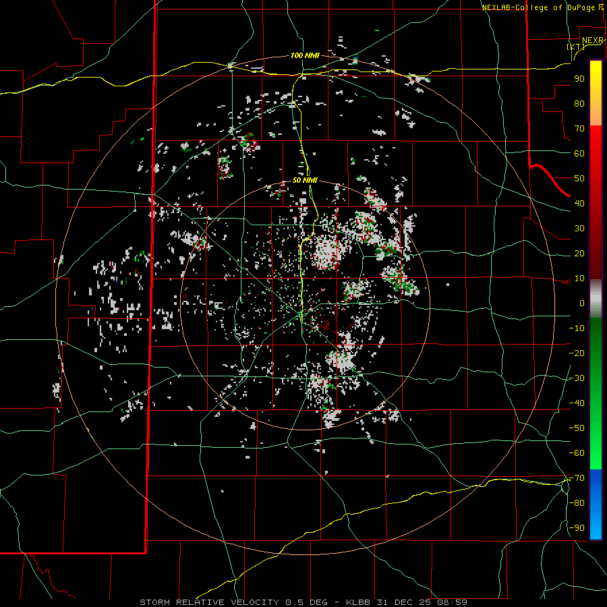Click the -10 value on velocity scale
607x607 pixels.
pyautogui.click(x=577, y=328)
